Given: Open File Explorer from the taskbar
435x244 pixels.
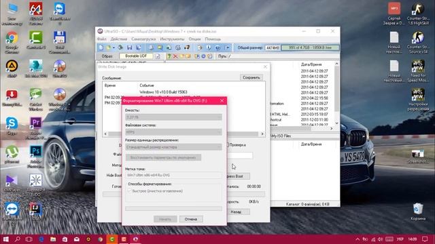Looking at the screenshot, I should pos(53,239).
